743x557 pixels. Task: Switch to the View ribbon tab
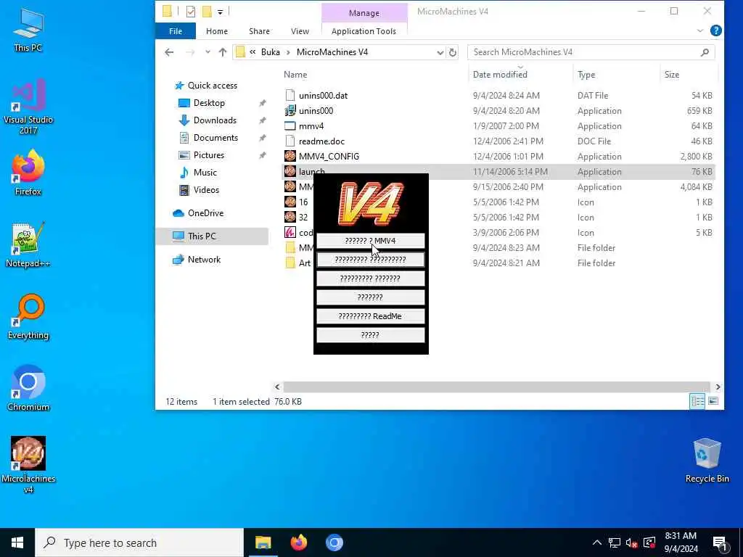300,31
